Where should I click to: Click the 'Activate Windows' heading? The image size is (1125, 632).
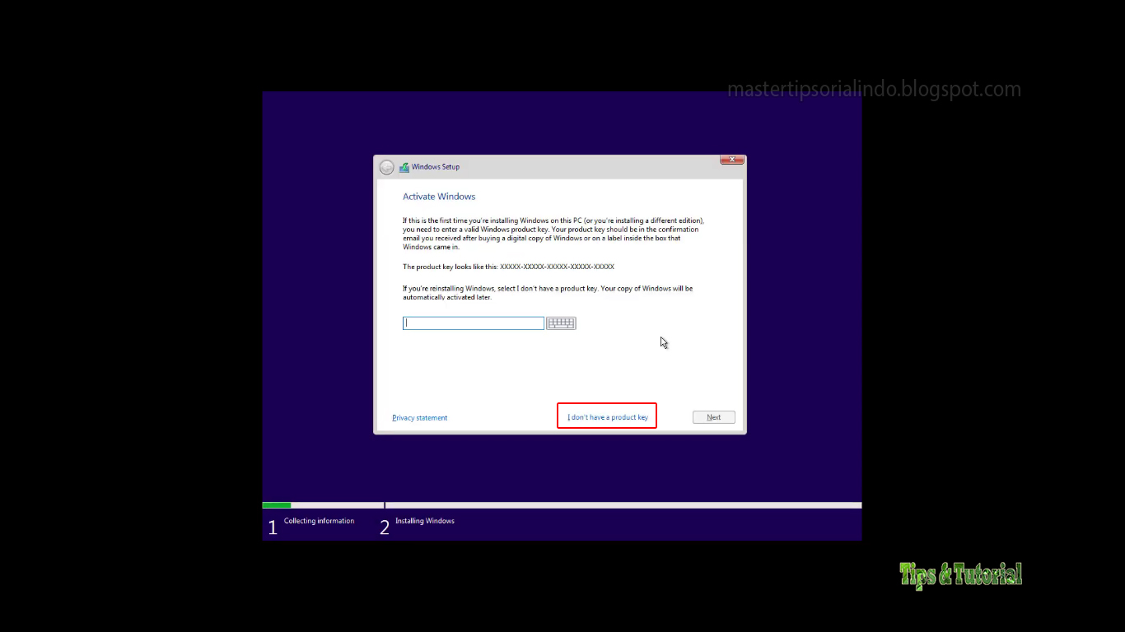(x=439, y=196)
